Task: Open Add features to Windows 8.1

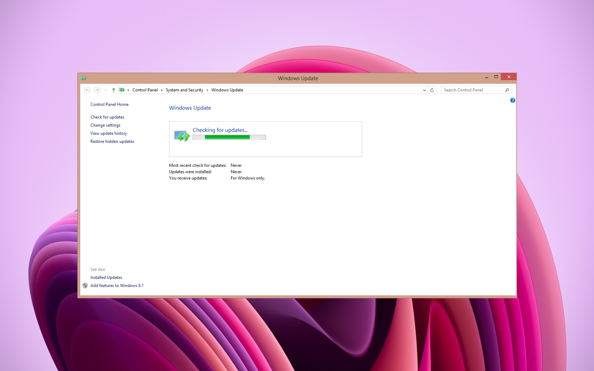Action: [x=117, y=285]
